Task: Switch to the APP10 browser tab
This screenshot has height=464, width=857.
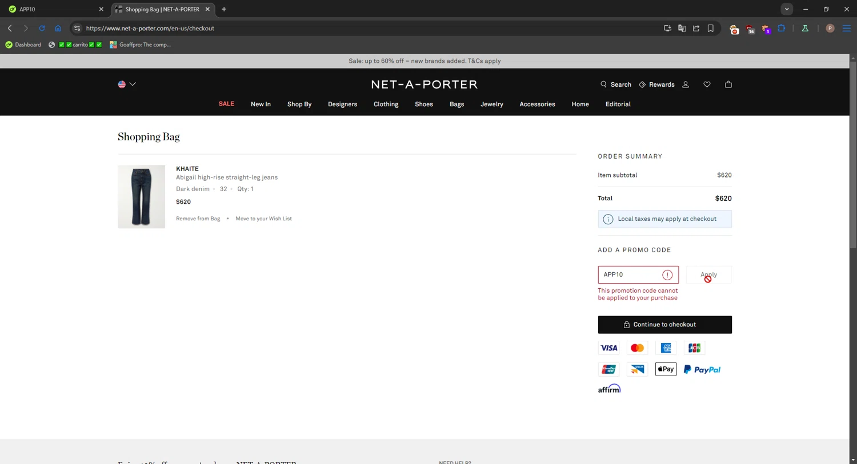Action: pos(51,9)
